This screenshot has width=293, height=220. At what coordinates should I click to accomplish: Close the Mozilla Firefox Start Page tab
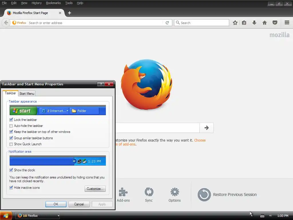(60, 13)
